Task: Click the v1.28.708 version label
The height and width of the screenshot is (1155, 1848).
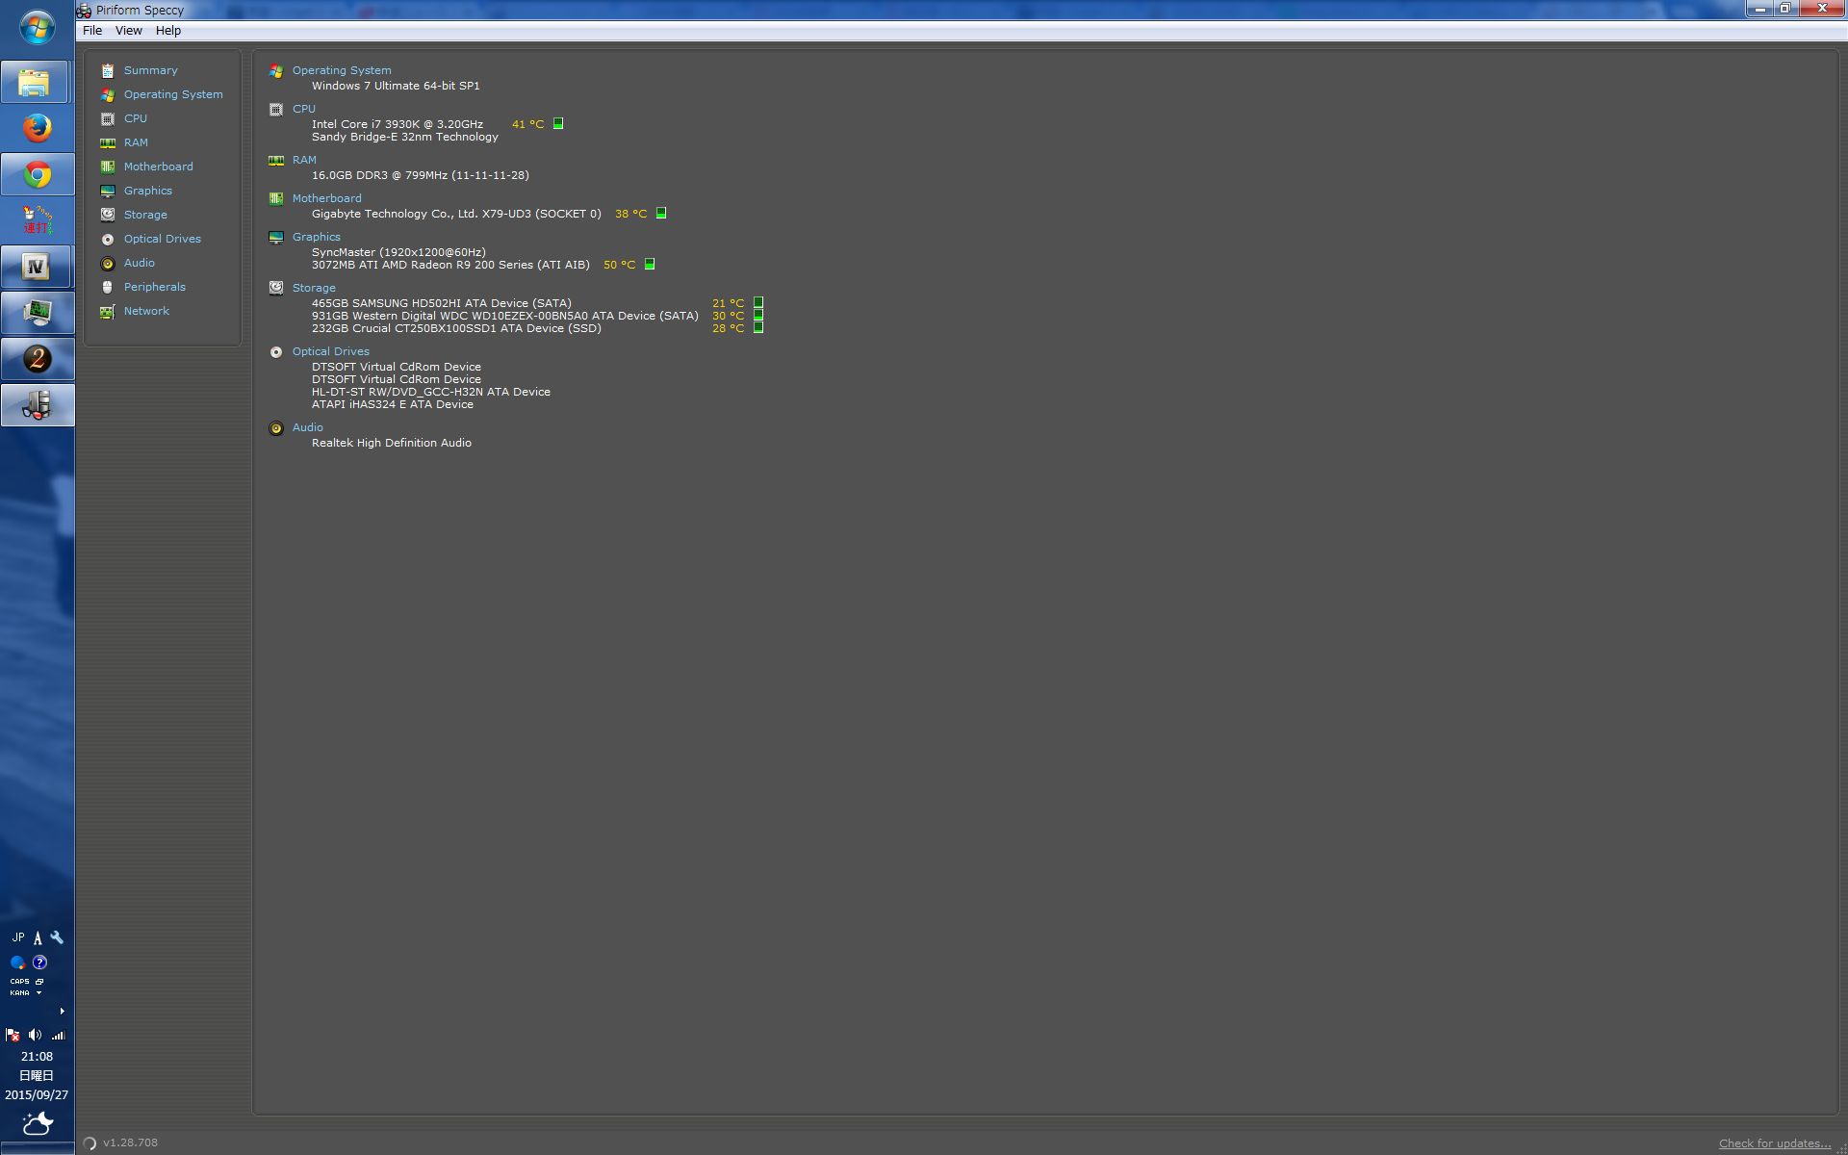Action: tap(131, 1142)
